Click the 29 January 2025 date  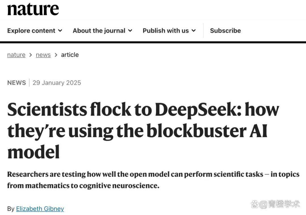click(57, 82)
